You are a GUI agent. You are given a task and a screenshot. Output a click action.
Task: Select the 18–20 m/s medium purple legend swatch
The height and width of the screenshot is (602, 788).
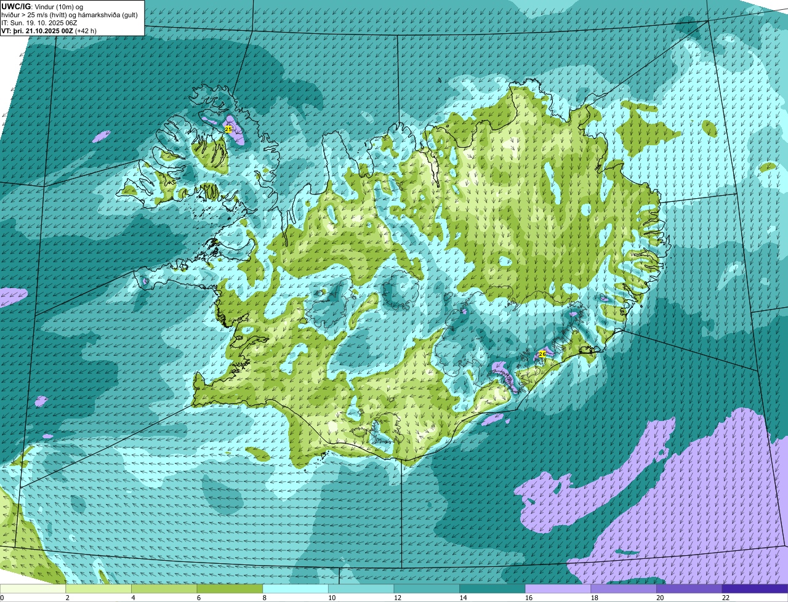pyautogui.click(x=624, y=588)
